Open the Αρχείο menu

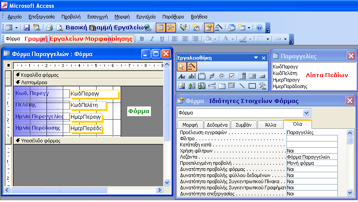[x=14, y=17]
